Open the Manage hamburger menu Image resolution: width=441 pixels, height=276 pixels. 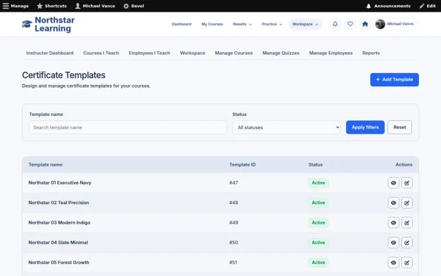click(16, 6)
